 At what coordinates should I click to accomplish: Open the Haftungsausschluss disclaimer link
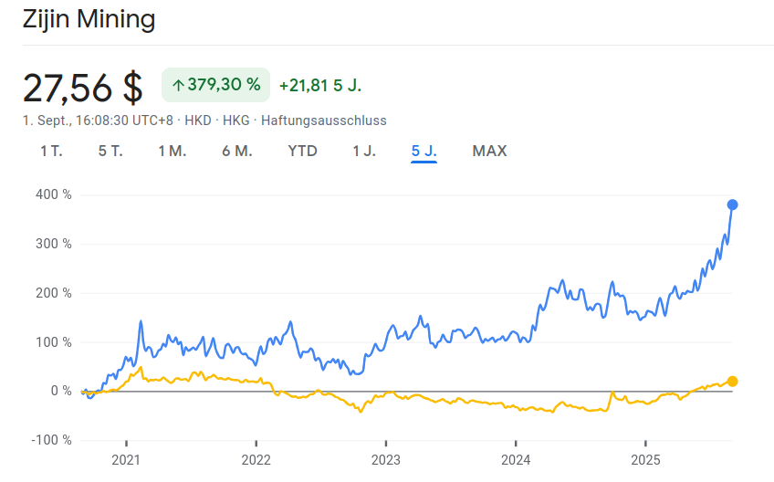(324, 120)
